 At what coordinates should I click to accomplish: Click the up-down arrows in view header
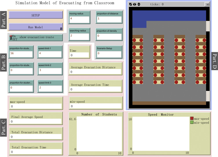coord(139,4)
